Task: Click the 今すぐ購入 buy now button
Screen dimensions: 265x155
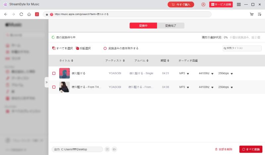Action: coord(181,5)
